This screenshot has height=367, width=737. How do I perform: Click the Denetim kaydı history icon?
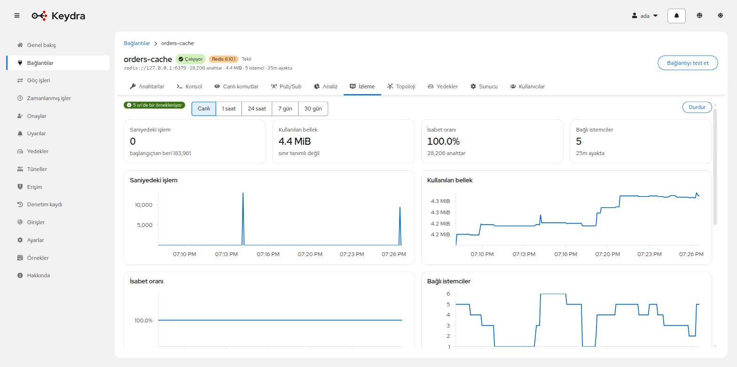[20, 204]
